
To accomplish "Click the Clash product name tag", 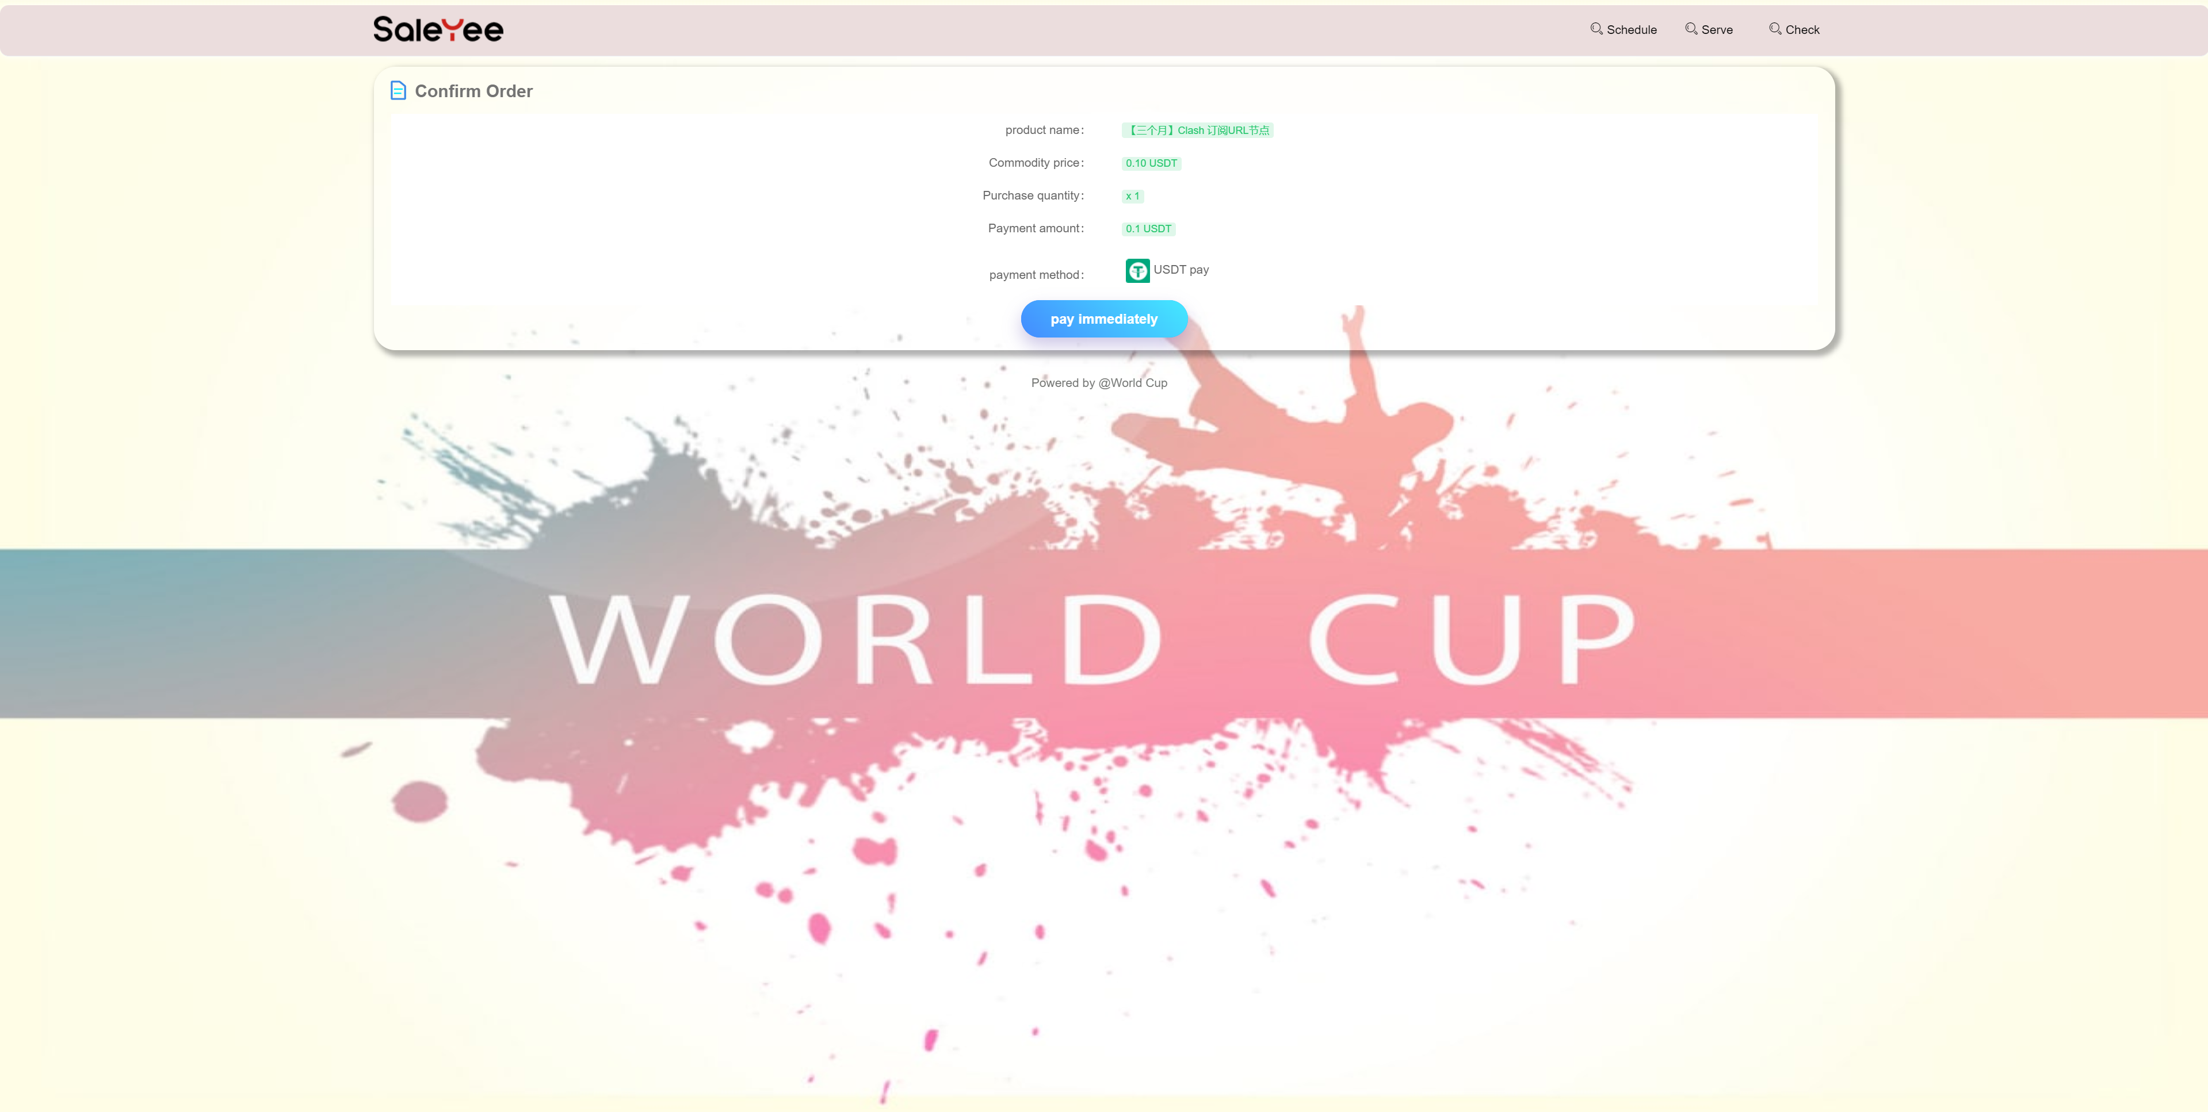I will (1197, 130).
